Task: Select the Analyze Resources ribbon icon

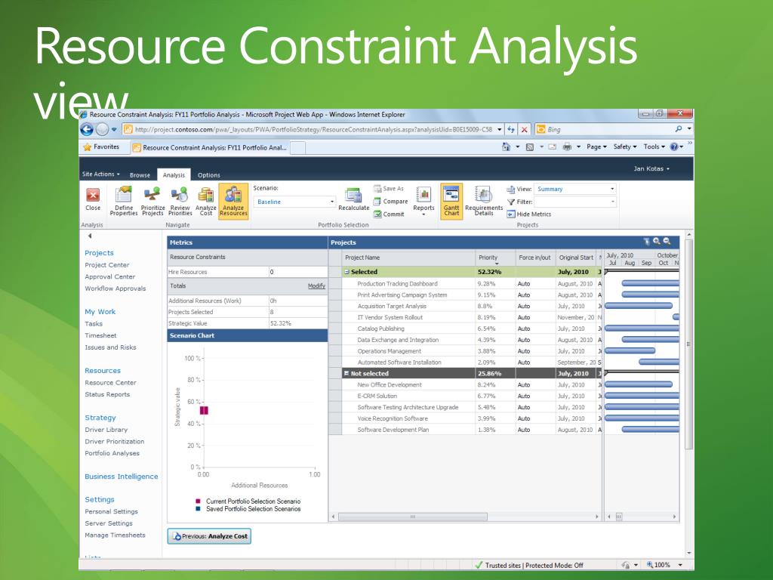Action: tap(233, 201)
